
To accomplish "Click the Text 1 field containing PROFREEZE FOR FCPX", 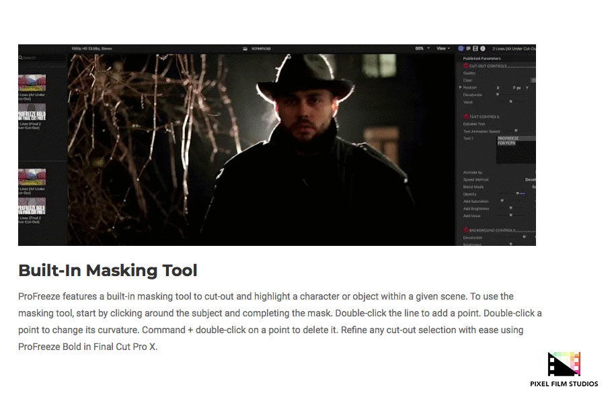I will pos(516,149).
